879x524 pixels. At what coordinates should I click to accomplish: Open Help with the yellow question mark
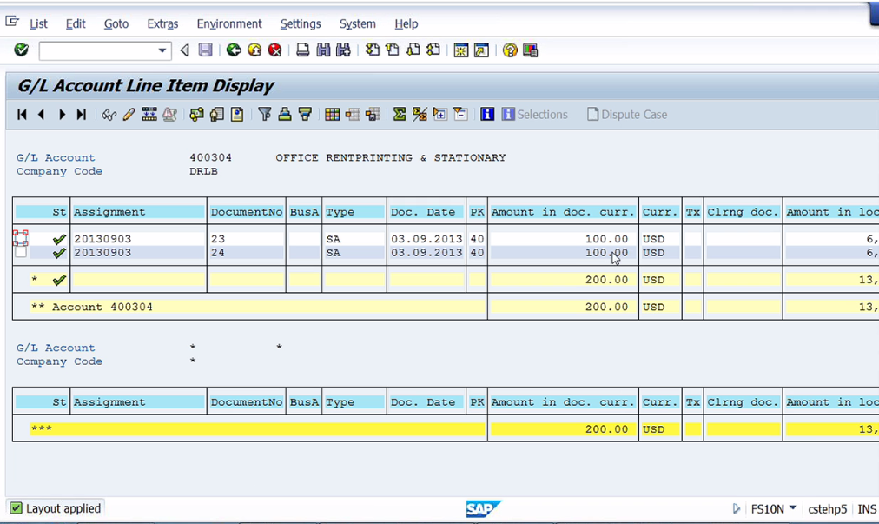point(510,50)
